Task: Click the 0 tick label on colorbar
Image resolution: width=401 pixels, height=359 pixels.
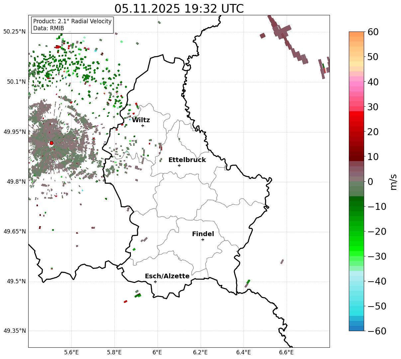Action: click(x=370, y=182)
